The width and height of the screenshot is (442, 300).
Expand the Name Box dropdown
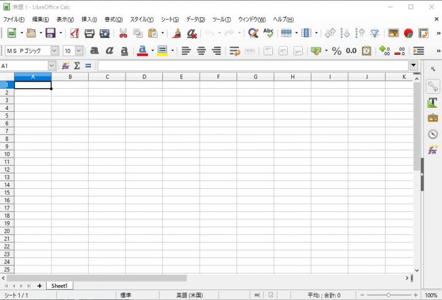[51, 66]
